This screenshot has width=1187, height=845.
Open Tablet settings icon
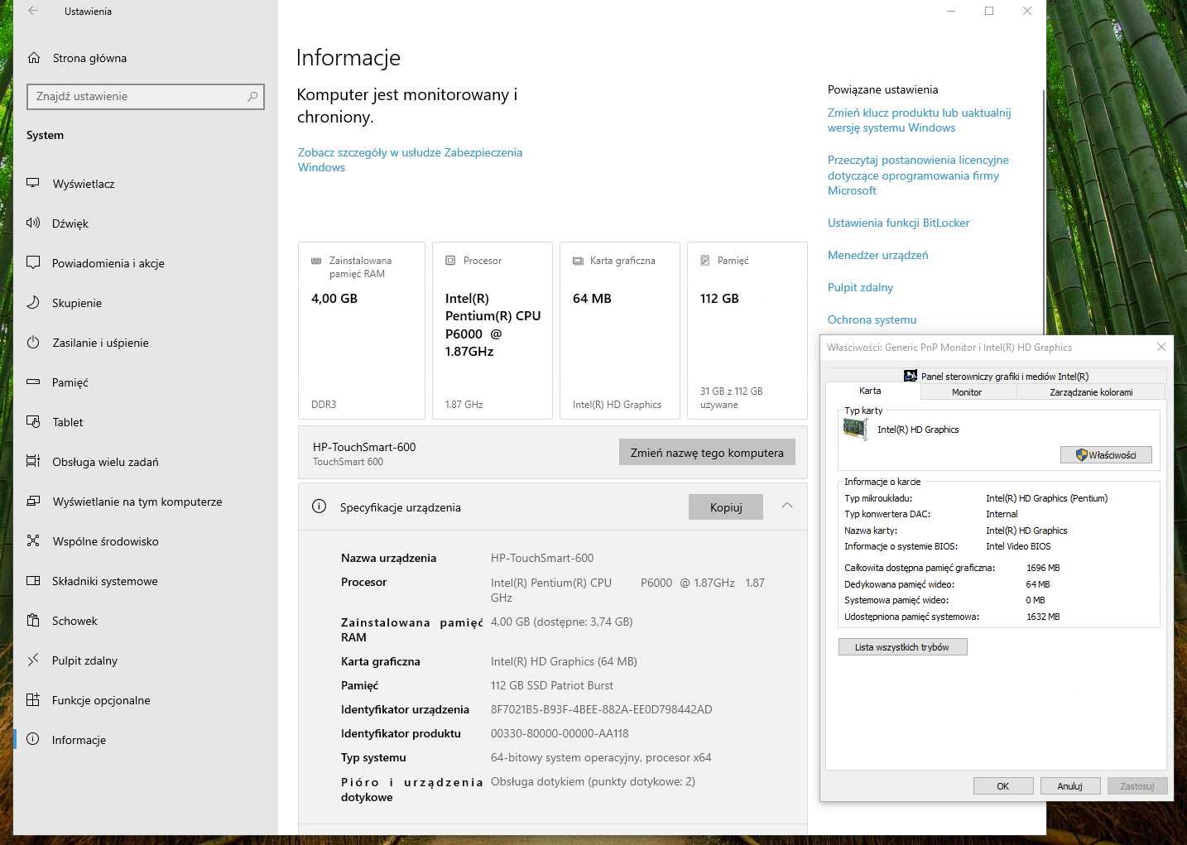tap(33, 421)
